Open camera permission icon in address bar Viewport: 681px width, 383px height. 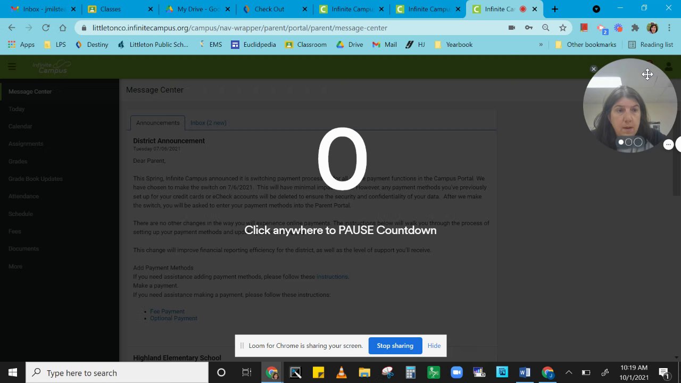point(512,28)
